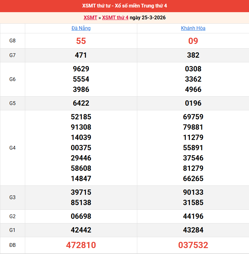Click Đà Nẵng G3 number 85138

tap(81, 203)
